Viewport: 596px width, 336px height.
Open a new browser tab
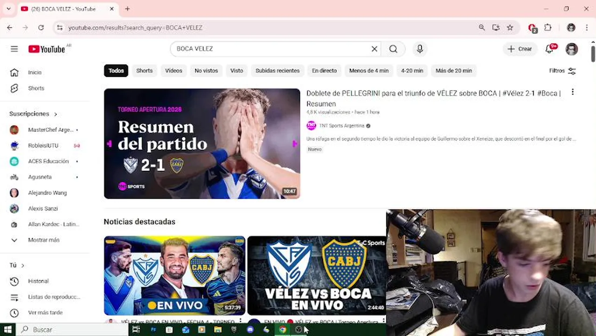click(127, 9)
